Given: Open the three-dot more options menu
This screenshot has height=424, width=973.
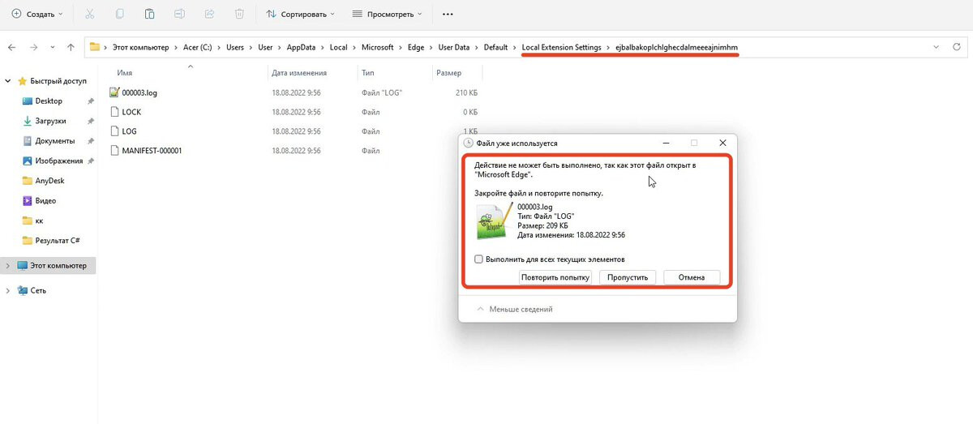Looking at the screenshot, I should pyautogui.click(x=448, y=14).
